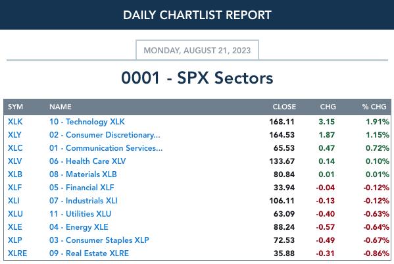Image resolution: width=394 pixels, height=264 pixels.
Task: Sort by the CLOSE column header
Action: (284, 107)
